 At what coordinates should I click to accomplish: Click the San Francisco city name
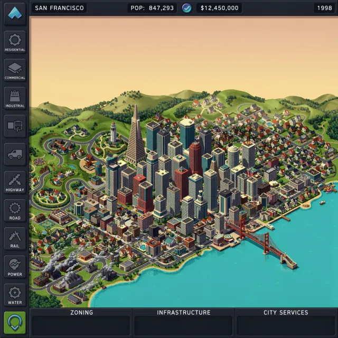pos(59,8)
